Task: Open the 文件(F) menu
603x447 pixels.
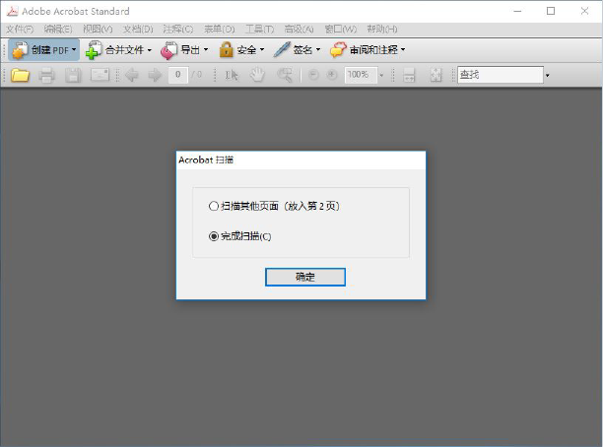Action: pos(20,30)
